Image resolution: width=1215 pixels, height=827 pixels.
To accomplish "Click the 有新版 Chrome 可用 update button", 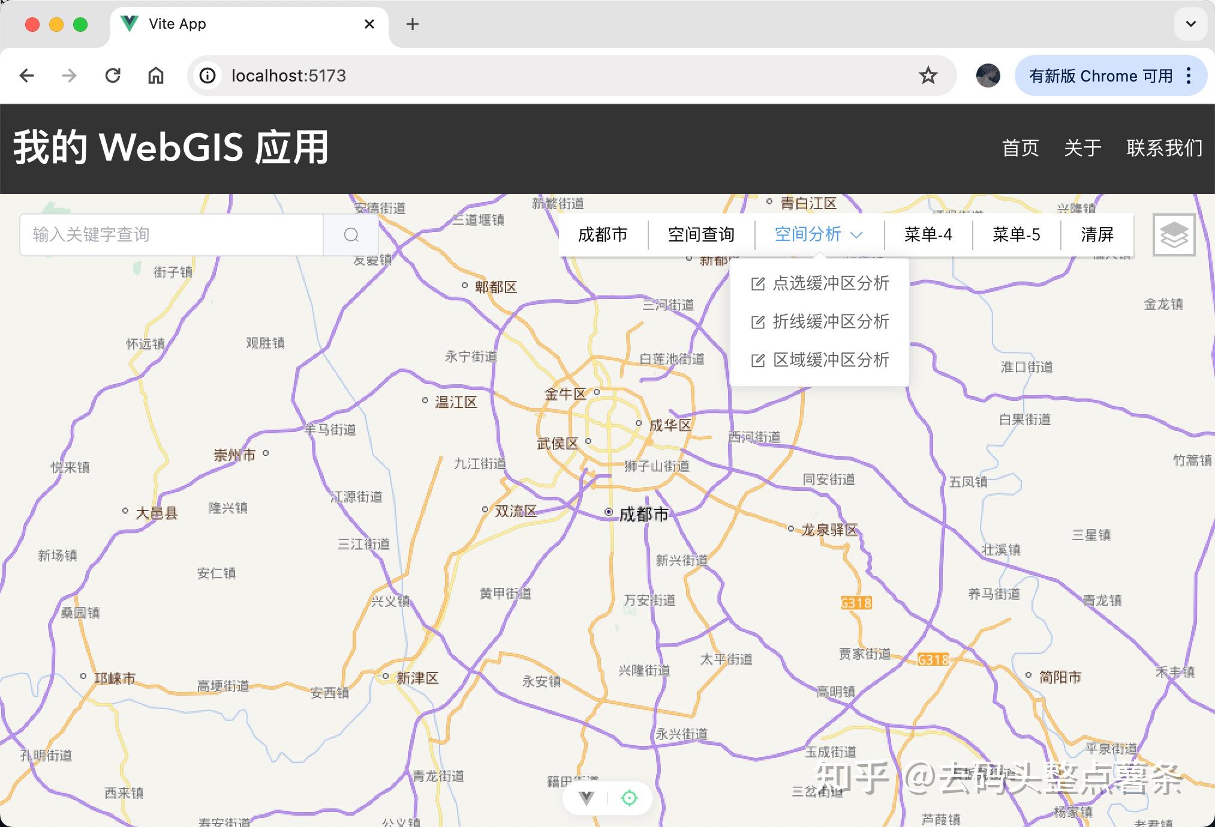I will tap(1101, 76).
